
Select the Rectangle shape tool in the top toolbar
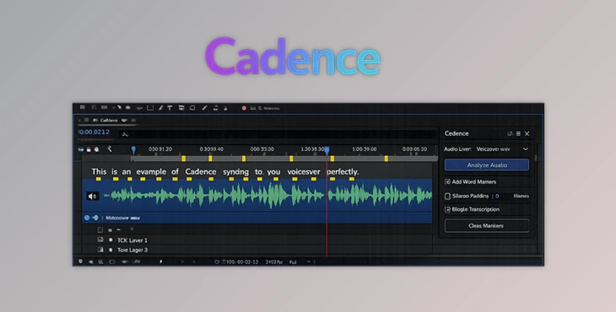click(150, 108)
